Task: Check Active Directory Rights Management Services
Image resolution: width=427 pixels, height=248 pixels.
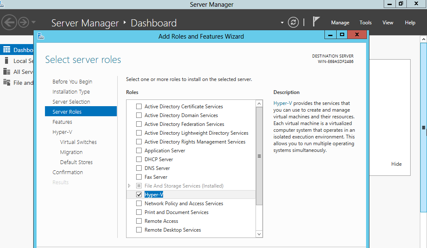Action: point(139,142)
